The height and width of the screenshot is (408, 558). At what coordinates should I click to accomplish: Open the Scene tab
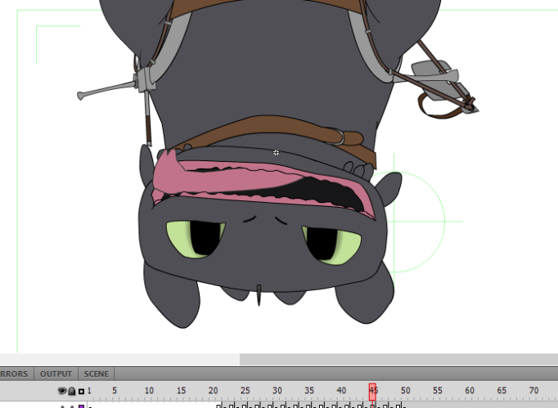(x=96, y=374)
